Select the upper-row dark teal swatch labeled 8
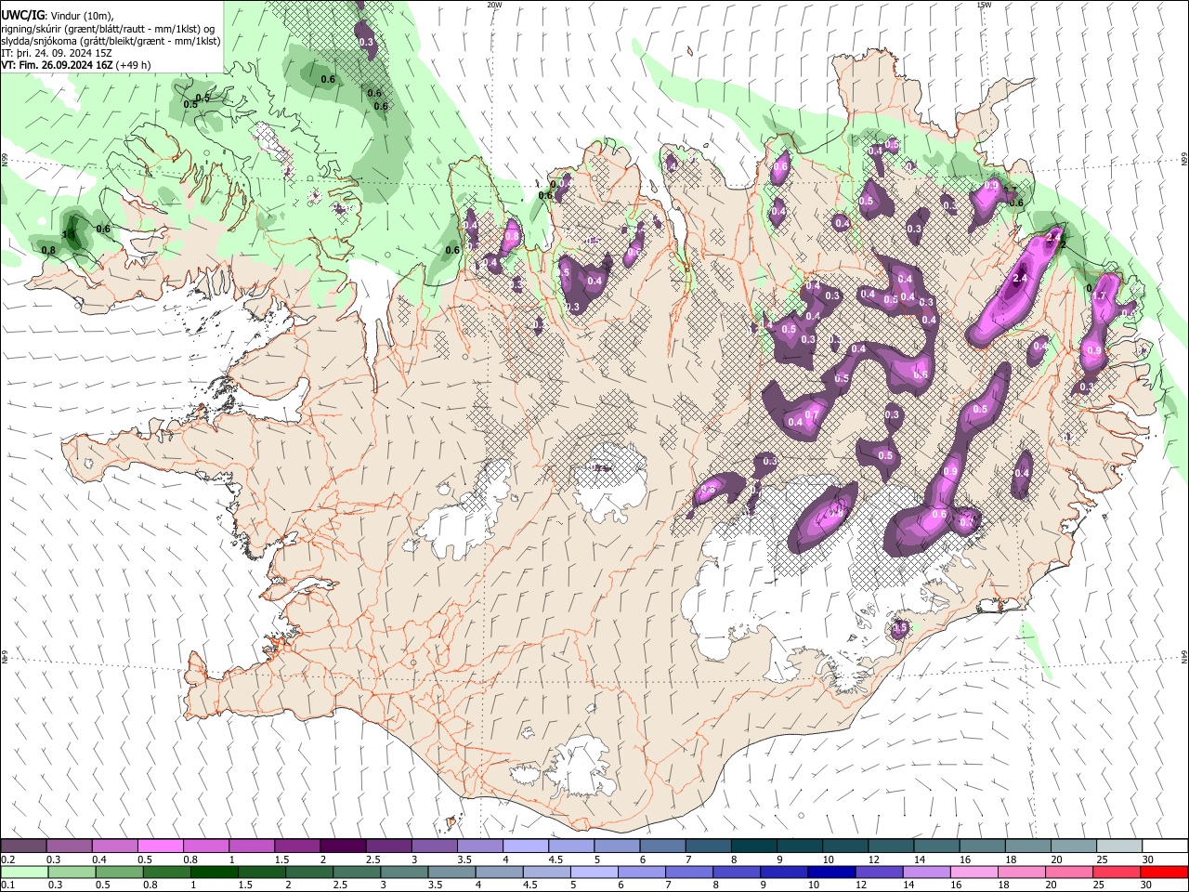The width and height of the screenshot is (1189, 892). click(x=754, y=846)
